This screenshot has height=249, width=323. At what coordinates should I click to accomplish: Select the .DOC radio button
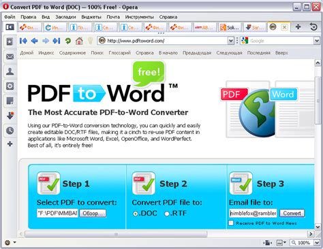(x=136, y=214)
